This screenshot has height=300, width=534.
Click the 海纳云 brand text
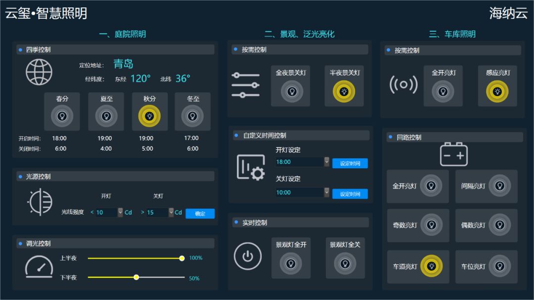(508, 13)
